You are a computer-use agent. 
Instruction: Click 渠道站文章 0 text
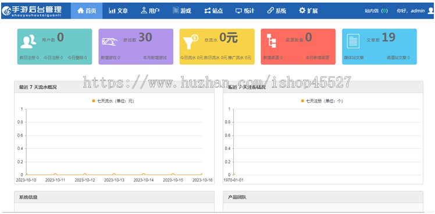coord(398,58)
